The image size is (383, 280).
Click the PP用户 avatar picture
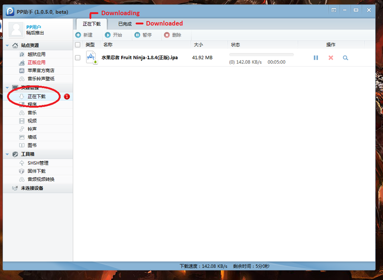(x=16, y=30)
